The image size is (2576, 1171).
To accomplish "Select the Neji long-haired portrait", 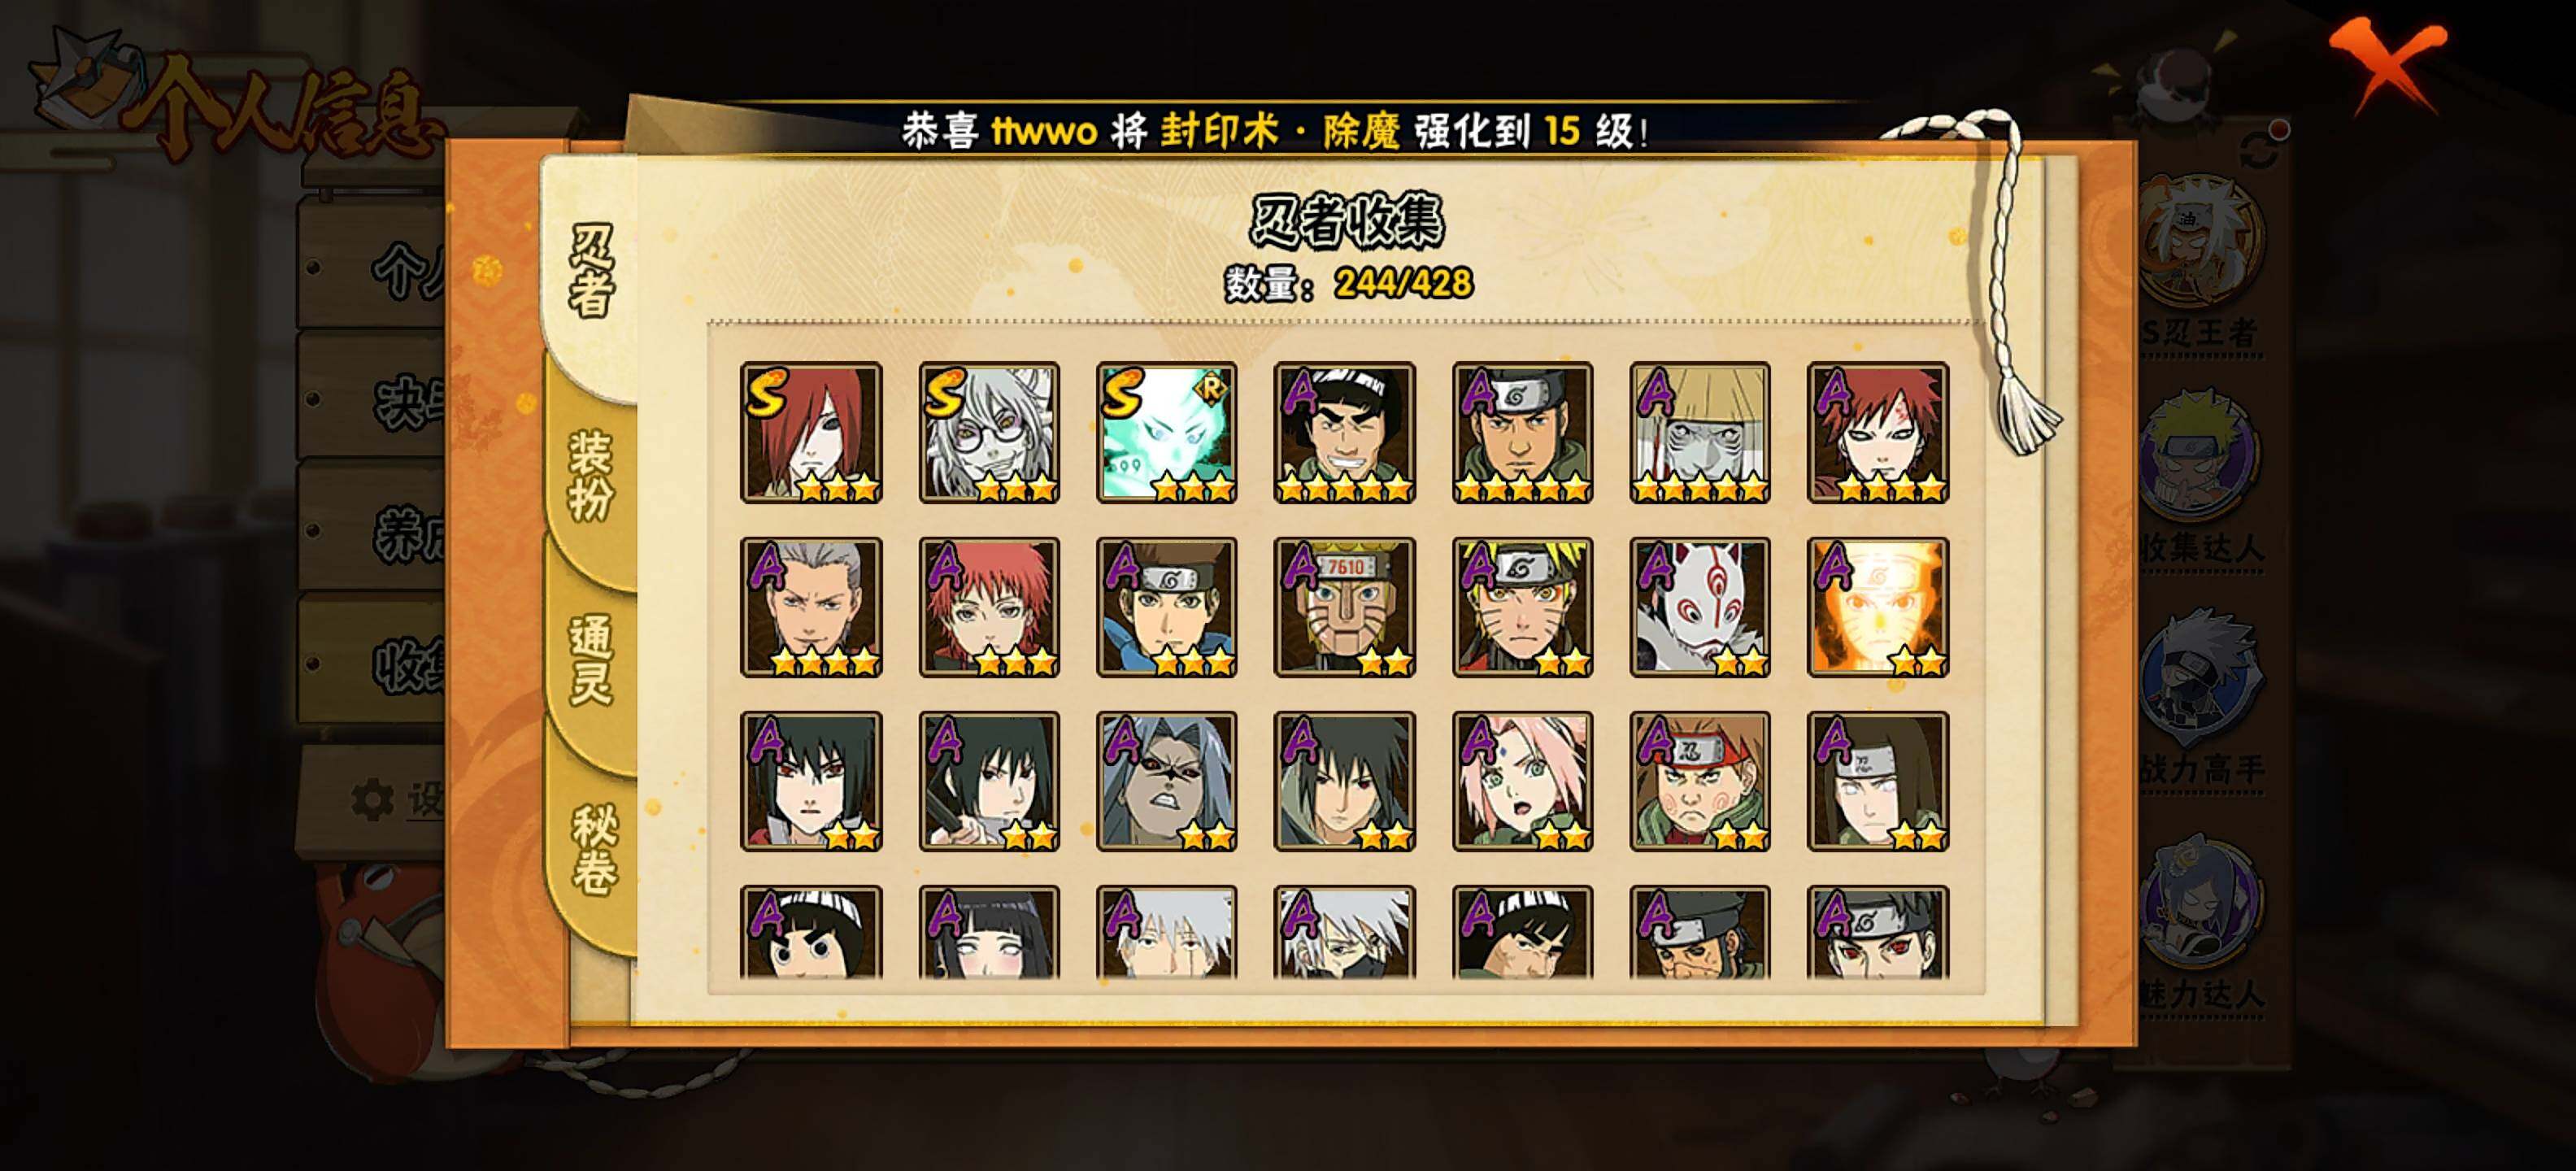I will 1878,781.
